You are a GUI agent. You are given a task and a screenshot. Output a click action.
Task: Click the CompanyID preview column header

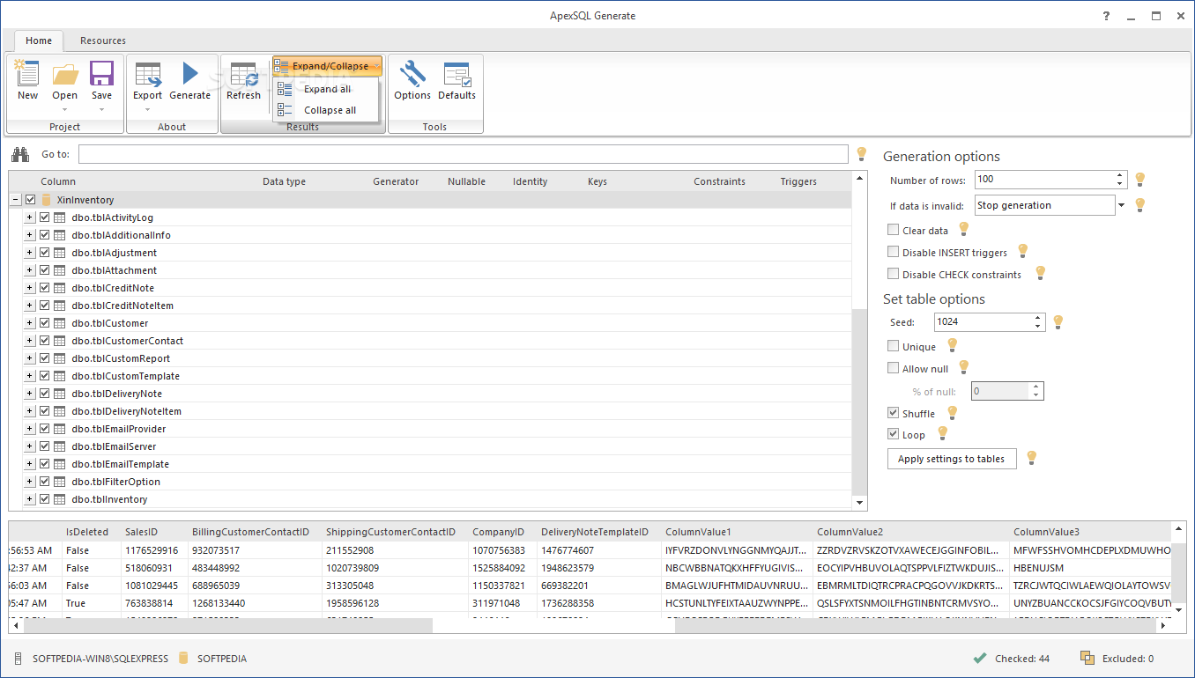pyautogui.click(x=498, y=532)
